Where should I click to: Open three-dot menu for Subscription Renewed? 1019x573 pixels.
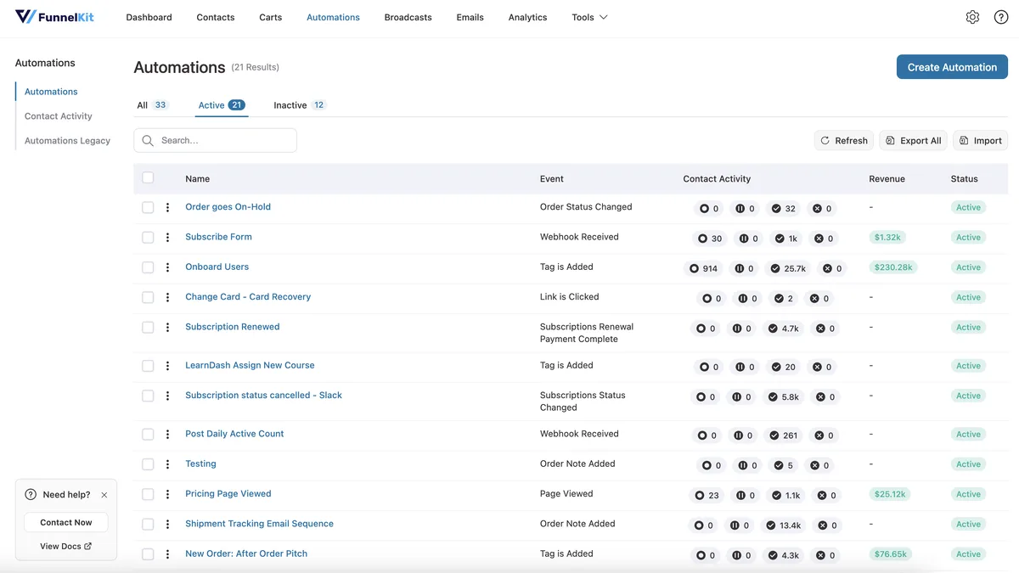click(167, 328)
